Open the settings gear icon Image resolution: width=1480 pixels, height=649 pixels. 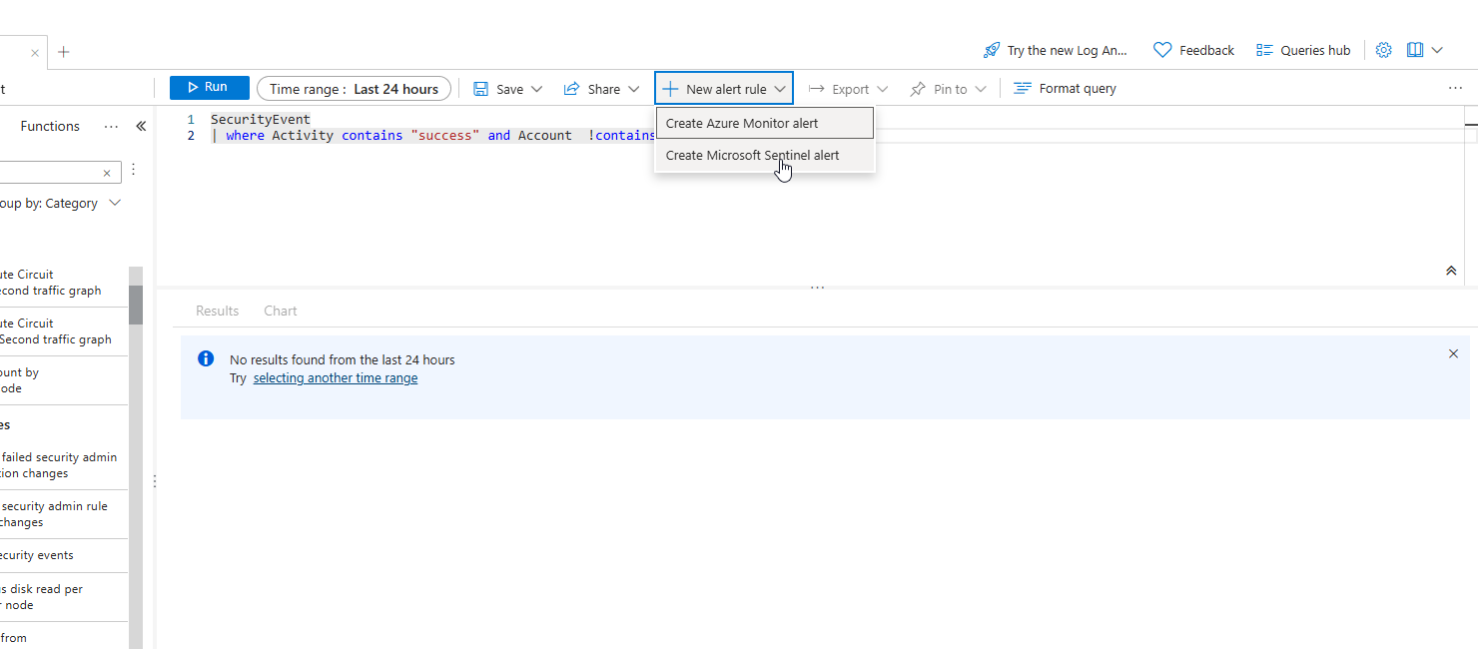tap(1383, 50)
